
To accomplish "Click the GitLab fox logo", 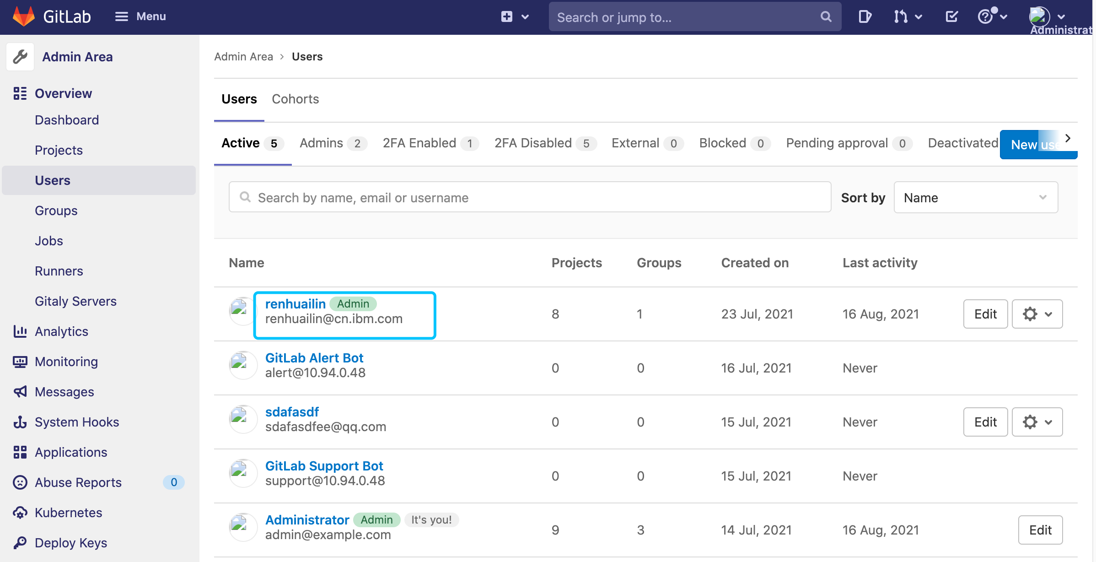I will (x=24, y=16).
